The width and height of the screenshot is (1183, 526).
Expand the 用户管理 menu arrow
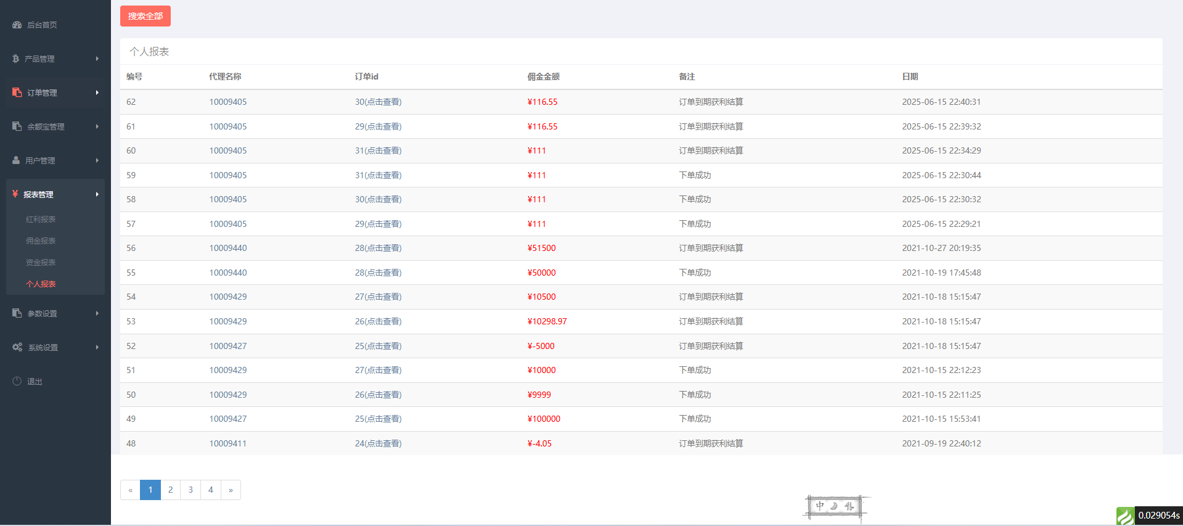97,160
